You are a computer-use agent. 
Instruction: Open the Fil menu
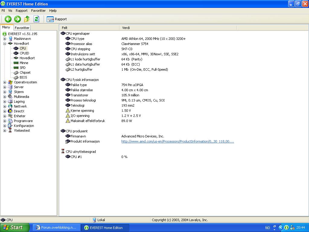pos(3,11)
